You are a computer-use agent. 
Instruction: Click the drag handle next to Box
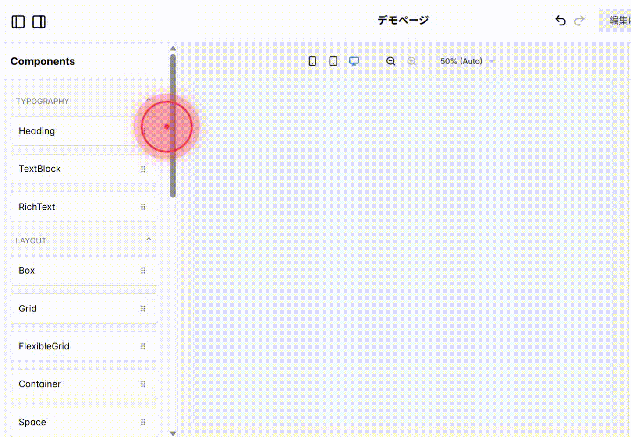(x=143, y=270)
